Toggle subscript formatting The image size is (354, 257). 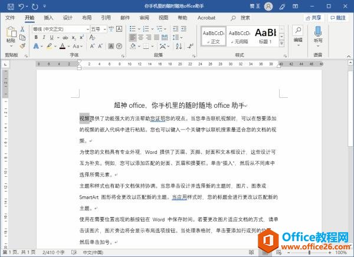click(74, 38)
